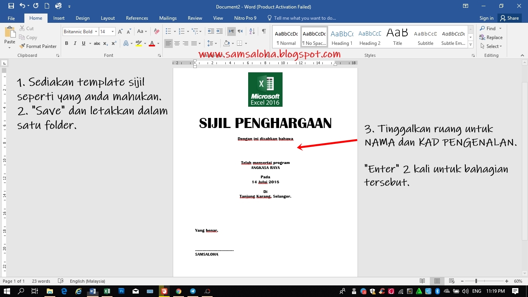Click the Share button

pos(509,18)
